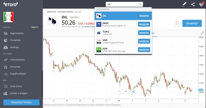Viewport: 206px width, 108px height.
Task: Click the share icon in top bar
Action: tap(193, 4)
